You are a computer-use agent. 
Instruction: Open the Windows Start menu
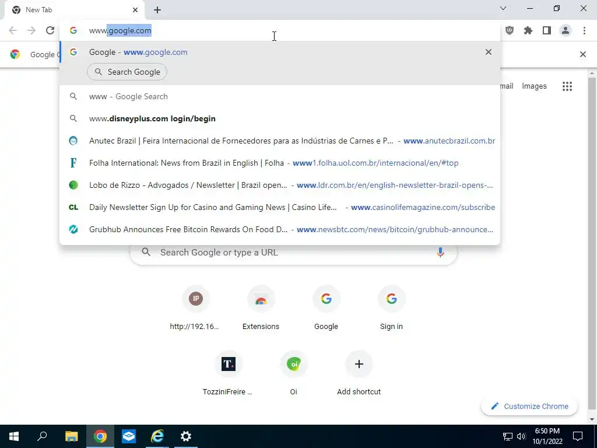[14, 436]
